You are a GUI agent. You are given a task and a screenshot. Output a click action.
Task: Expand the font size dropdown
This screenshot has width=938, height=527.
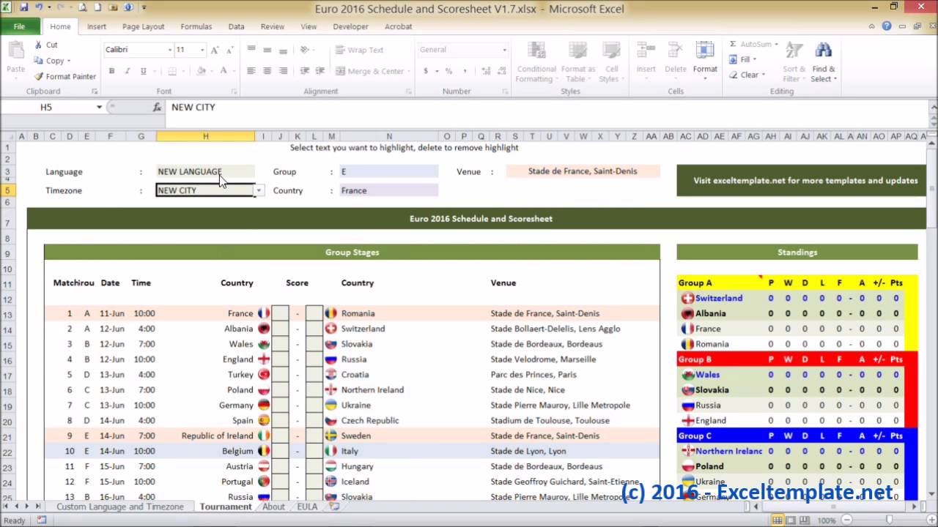[x=201, y=50]
